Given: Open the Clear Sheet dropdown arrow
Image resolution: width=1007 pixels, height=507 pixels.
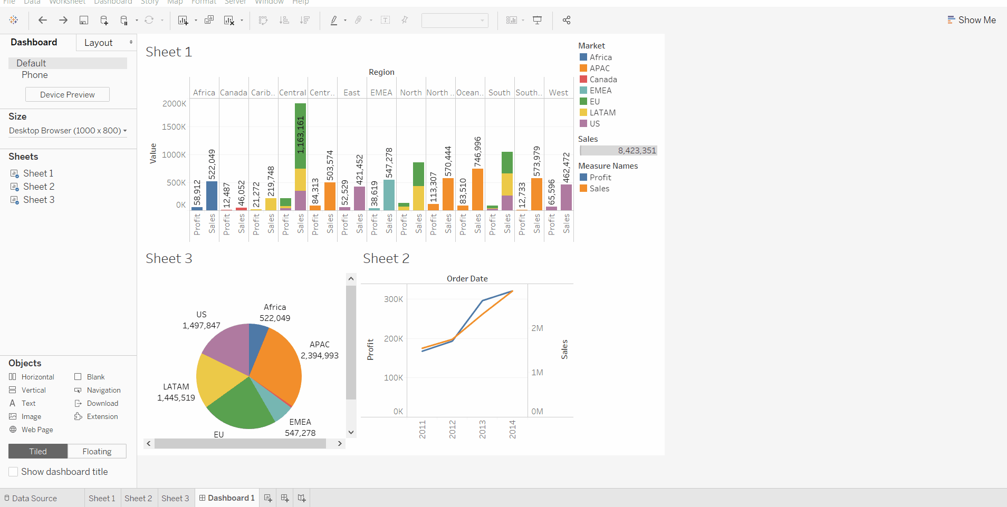Looking at the screenshot, I should 242,20.
